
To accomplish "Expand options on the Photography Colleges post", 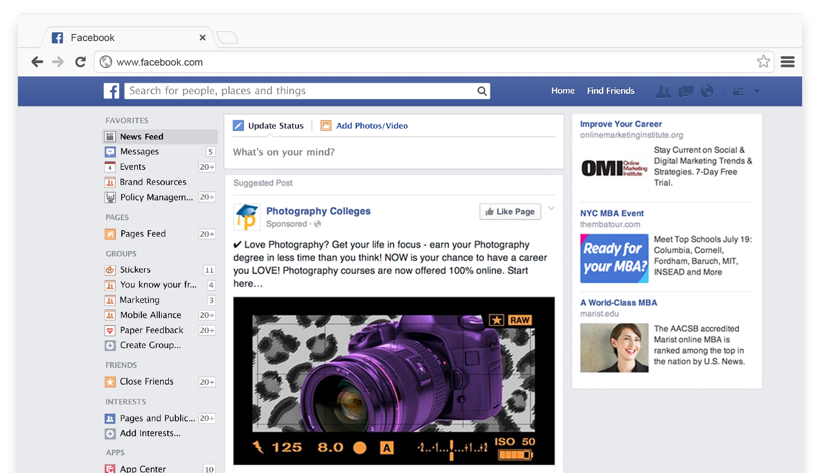I will coord(551,209).
